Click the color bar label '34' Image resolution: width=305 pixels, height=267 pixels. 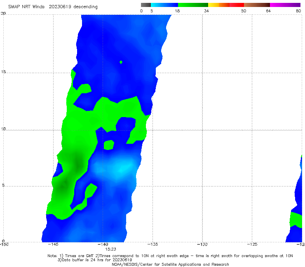point(206,11)
